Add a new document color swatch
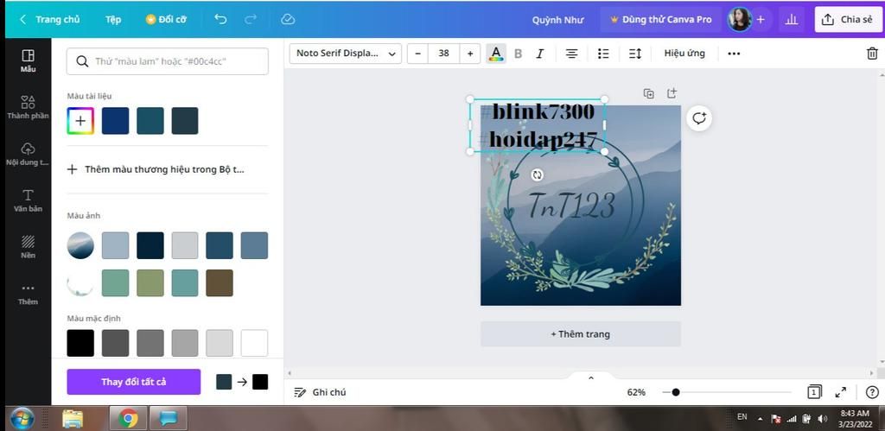Image resolution: width=885 pixels, height=431 pixels. point(80,121)
